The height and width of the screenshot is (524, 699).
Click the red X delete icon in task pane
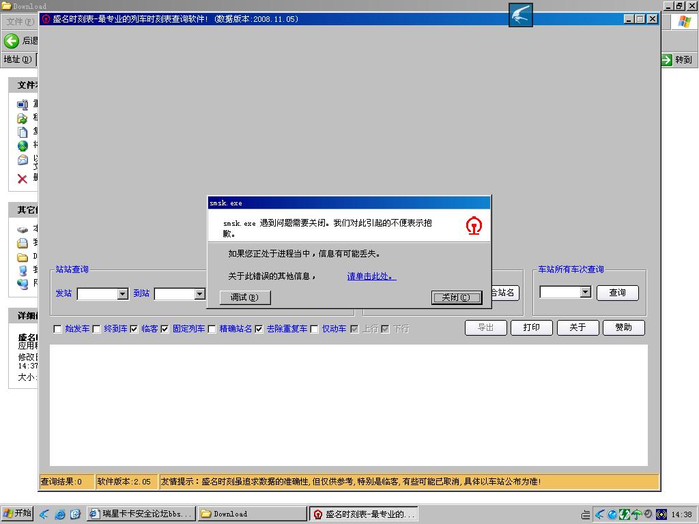[x=23, y=179]
